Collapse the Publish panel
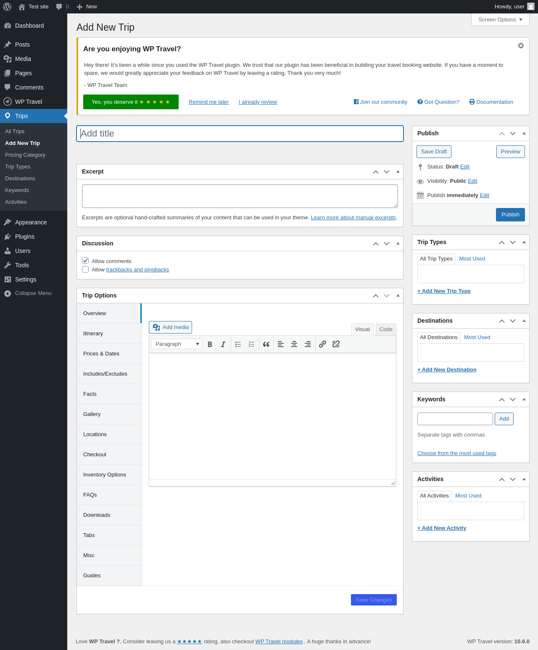The height and width of the screenshot is (650, 538). [x=524, y=133]
